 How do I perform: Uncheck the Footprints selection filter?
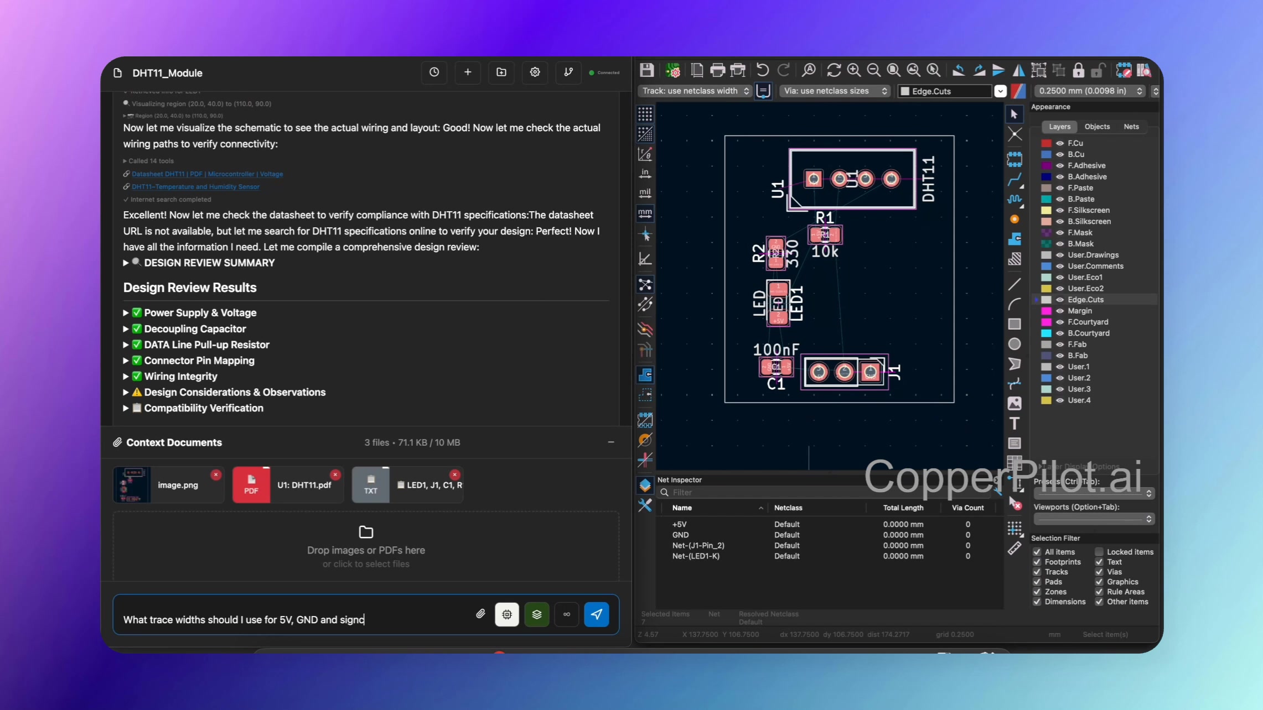(1037, 562)
